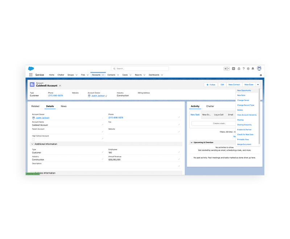This screenshot has height=239, width=290.
Task: Edit Parent Account pencil icon
Action: 103,132
